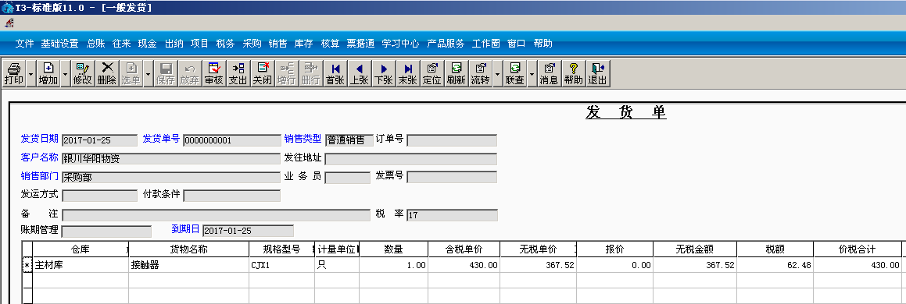The height and width of the screenshot is (304, 906).
Task: Select the 接触器 goods name cell
Action: (188, 265)
